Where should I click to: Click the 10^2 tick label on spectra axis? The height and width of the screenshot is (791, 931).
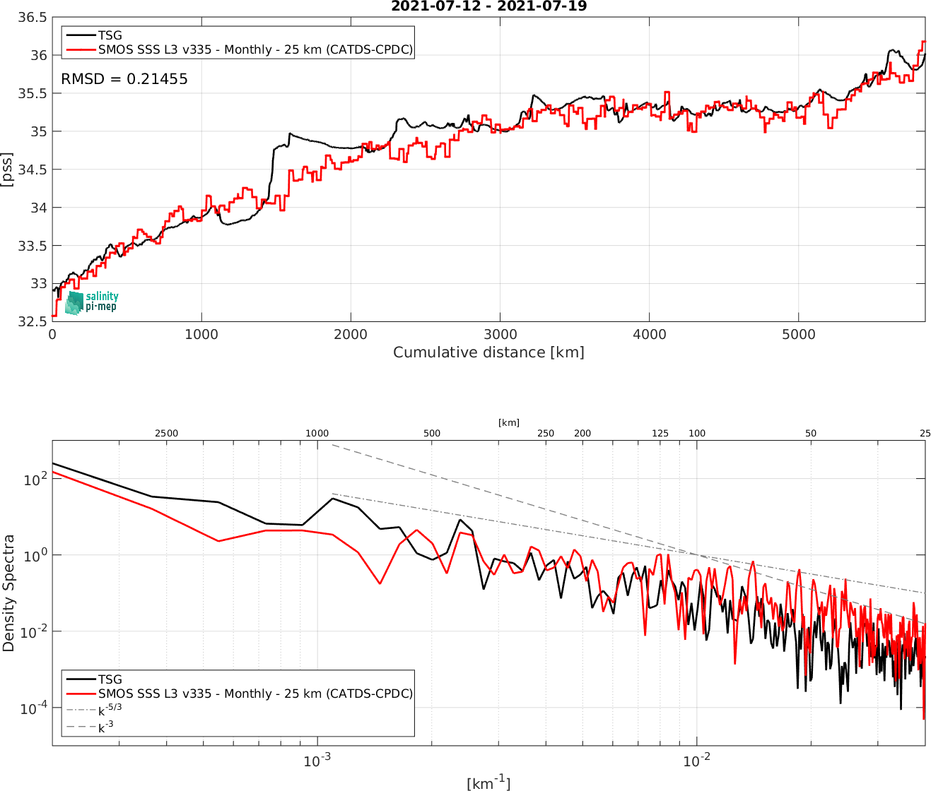pos(36,478)
